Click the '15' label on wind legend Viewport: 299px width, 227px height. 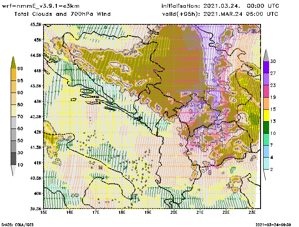(273, 109)
